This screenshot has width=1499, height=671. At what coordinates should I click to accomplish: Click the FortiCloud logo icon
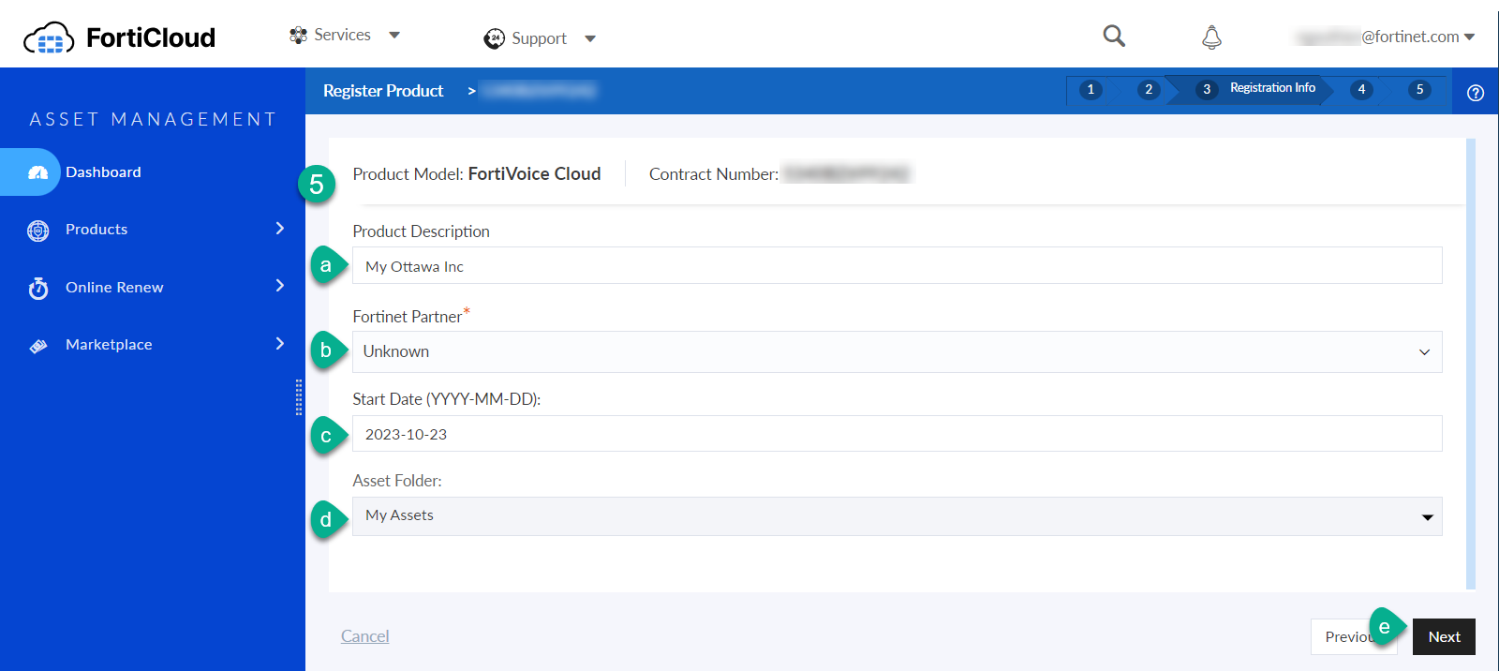(x=49, y=38)
